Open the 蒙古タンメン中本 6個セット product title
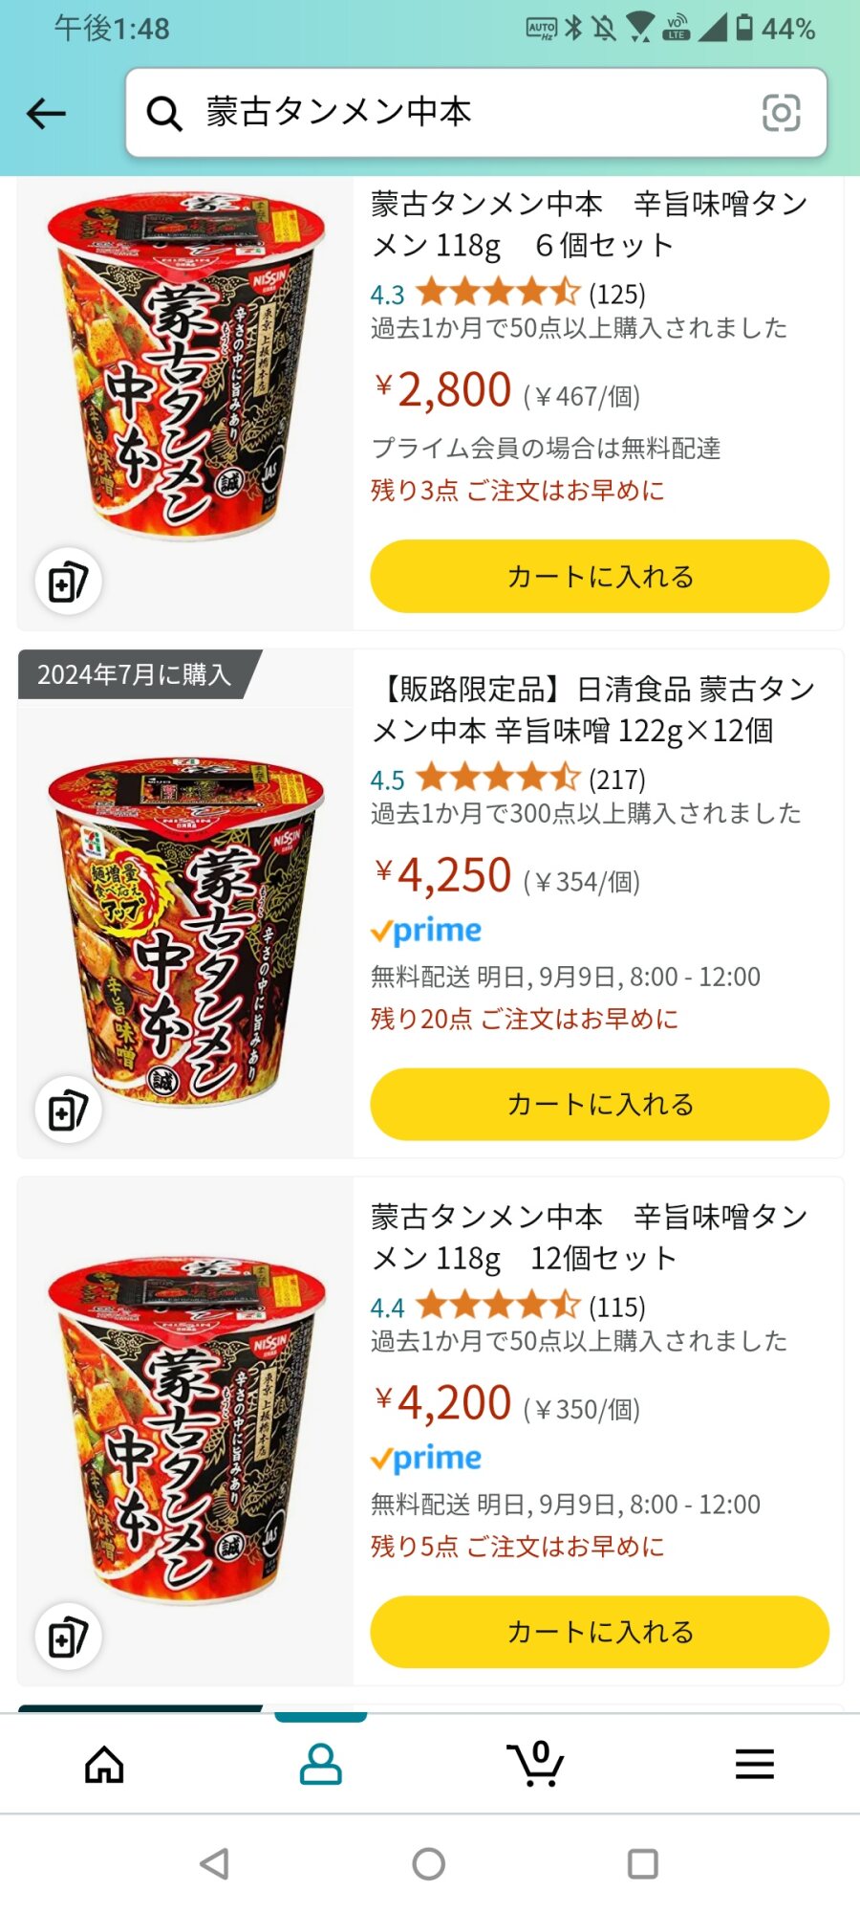 (x=590, y=225)
